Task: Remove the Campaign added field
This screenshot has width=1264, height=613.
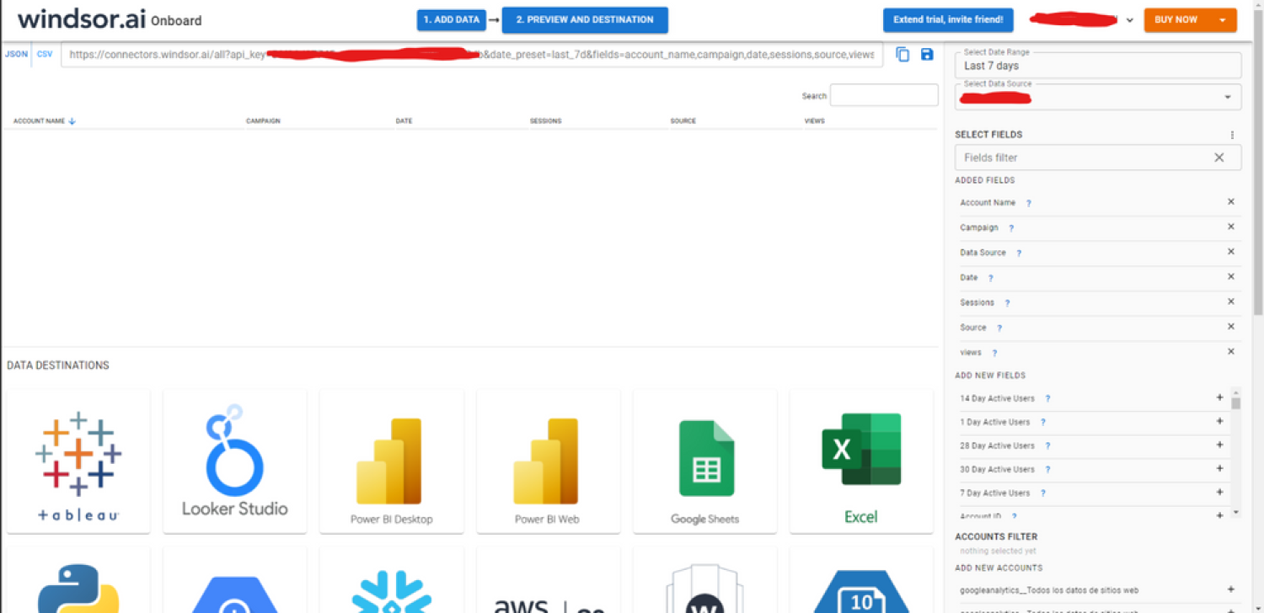Action: click(x=1230, y=227)
